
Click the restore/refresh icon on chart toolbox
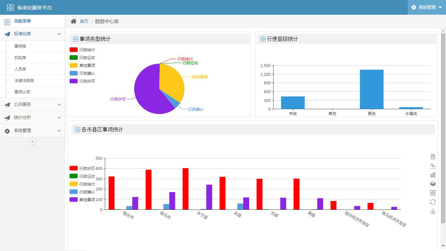click(x=433, y=202)
